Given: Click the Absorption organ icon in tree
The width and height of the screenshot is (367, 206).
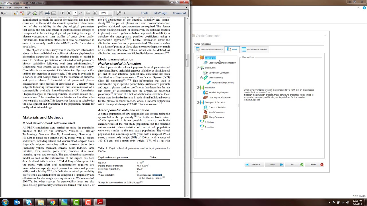Looking at the screenshot, I should [x=202, y=58].
